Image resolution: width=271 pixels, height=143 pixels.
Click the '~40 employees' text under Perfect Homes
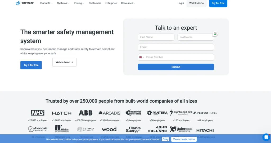tap(205, 120)
